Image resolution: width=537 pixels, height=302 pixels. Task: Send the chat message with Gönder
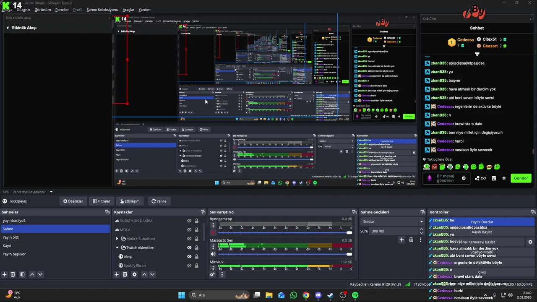pyautogui.click(x=521, y=178)
